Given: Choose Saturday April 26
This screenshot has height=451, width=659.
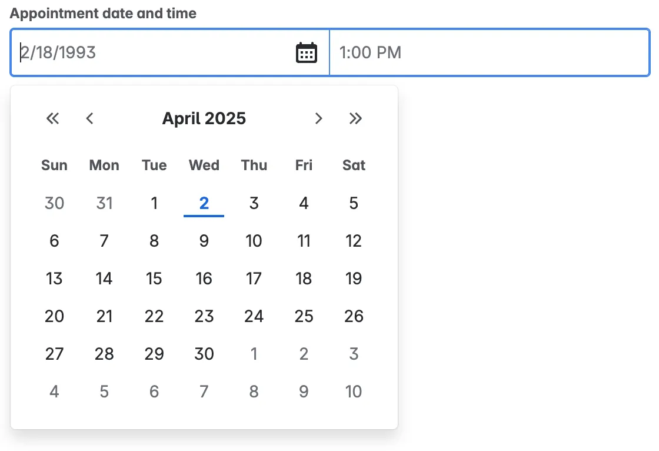Looking at the screenshot, I should tap(354, 316).
